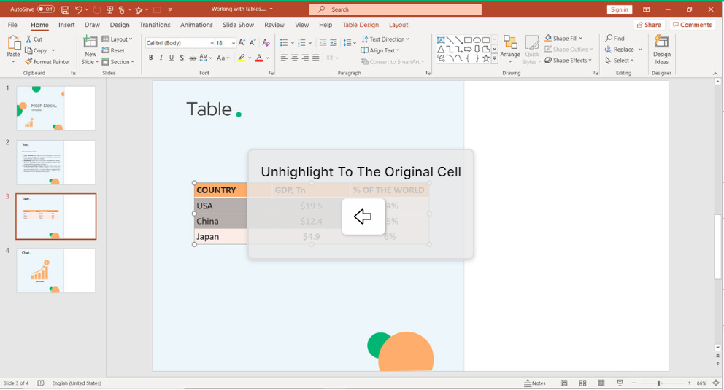
Task: Expand the shapes gallery
Action: (495, 58)
